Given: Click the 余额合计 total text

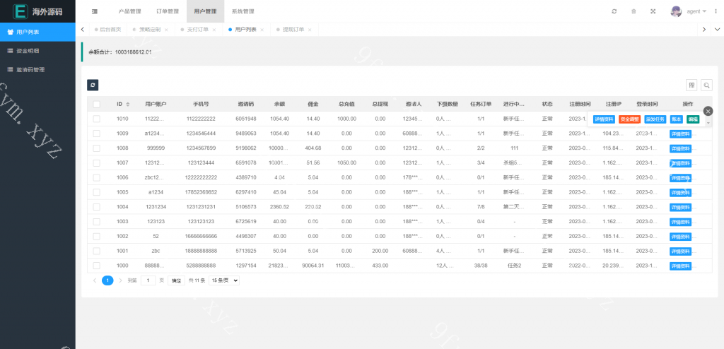Looking at the screenshot, I should click(x=120, y=52).
